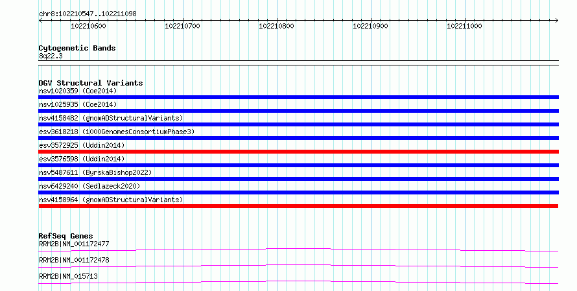Click the 102210700 ruler coordinate
The image size is (577, 291).
183,26
